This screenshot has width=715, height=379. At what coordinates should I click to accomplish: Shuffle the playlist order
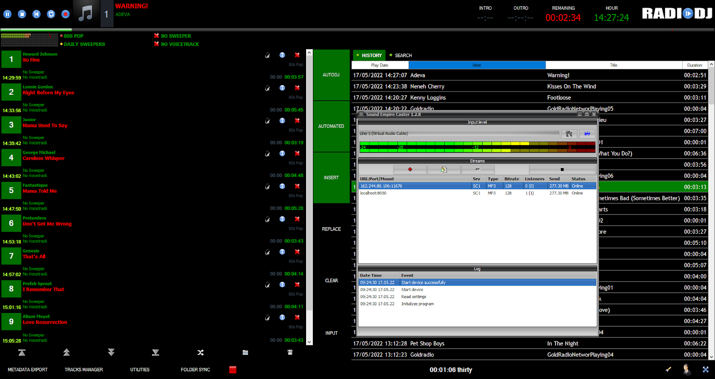(201, 353)
